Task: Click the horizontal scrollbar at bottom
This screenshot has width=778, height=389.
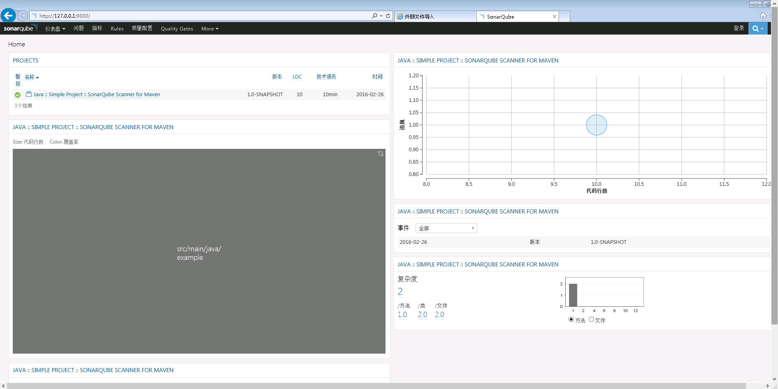Action: click(376, 386)
